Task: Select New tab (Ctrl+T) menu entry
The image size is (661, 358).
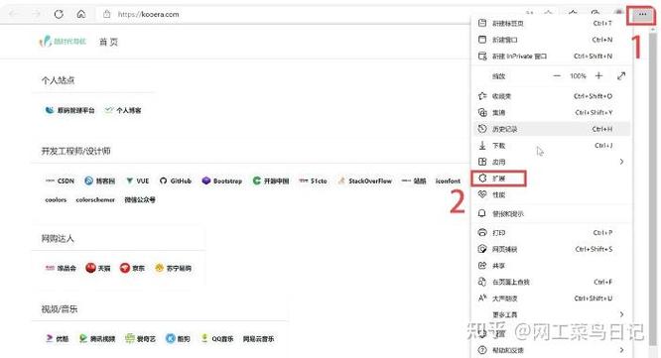Action: pyautogui.click(x=551, y=23)
